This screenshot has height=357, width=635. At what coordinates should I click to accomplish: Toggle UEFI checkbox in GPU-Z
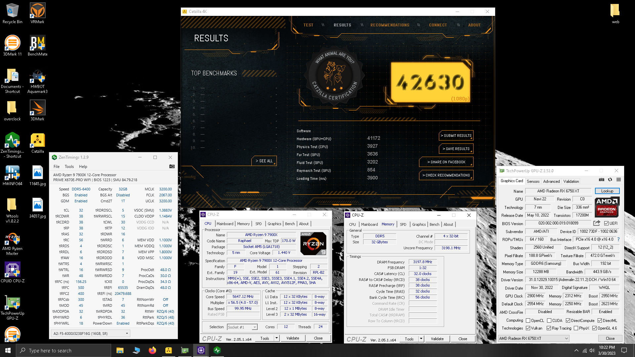[606, 223]
